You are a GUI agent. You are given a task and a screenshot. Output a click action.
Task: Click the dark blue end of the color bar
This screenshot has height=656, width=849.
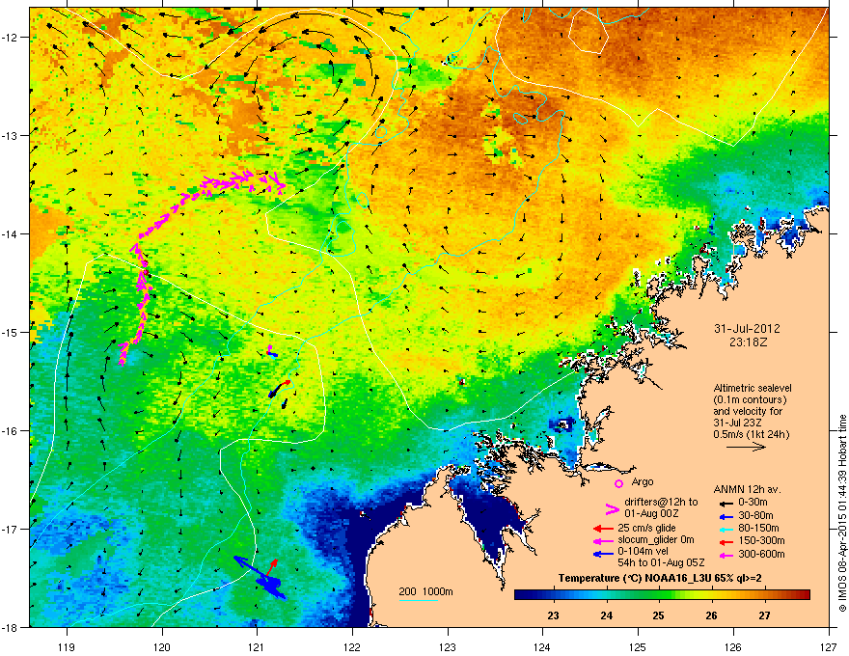coord(521,594)
